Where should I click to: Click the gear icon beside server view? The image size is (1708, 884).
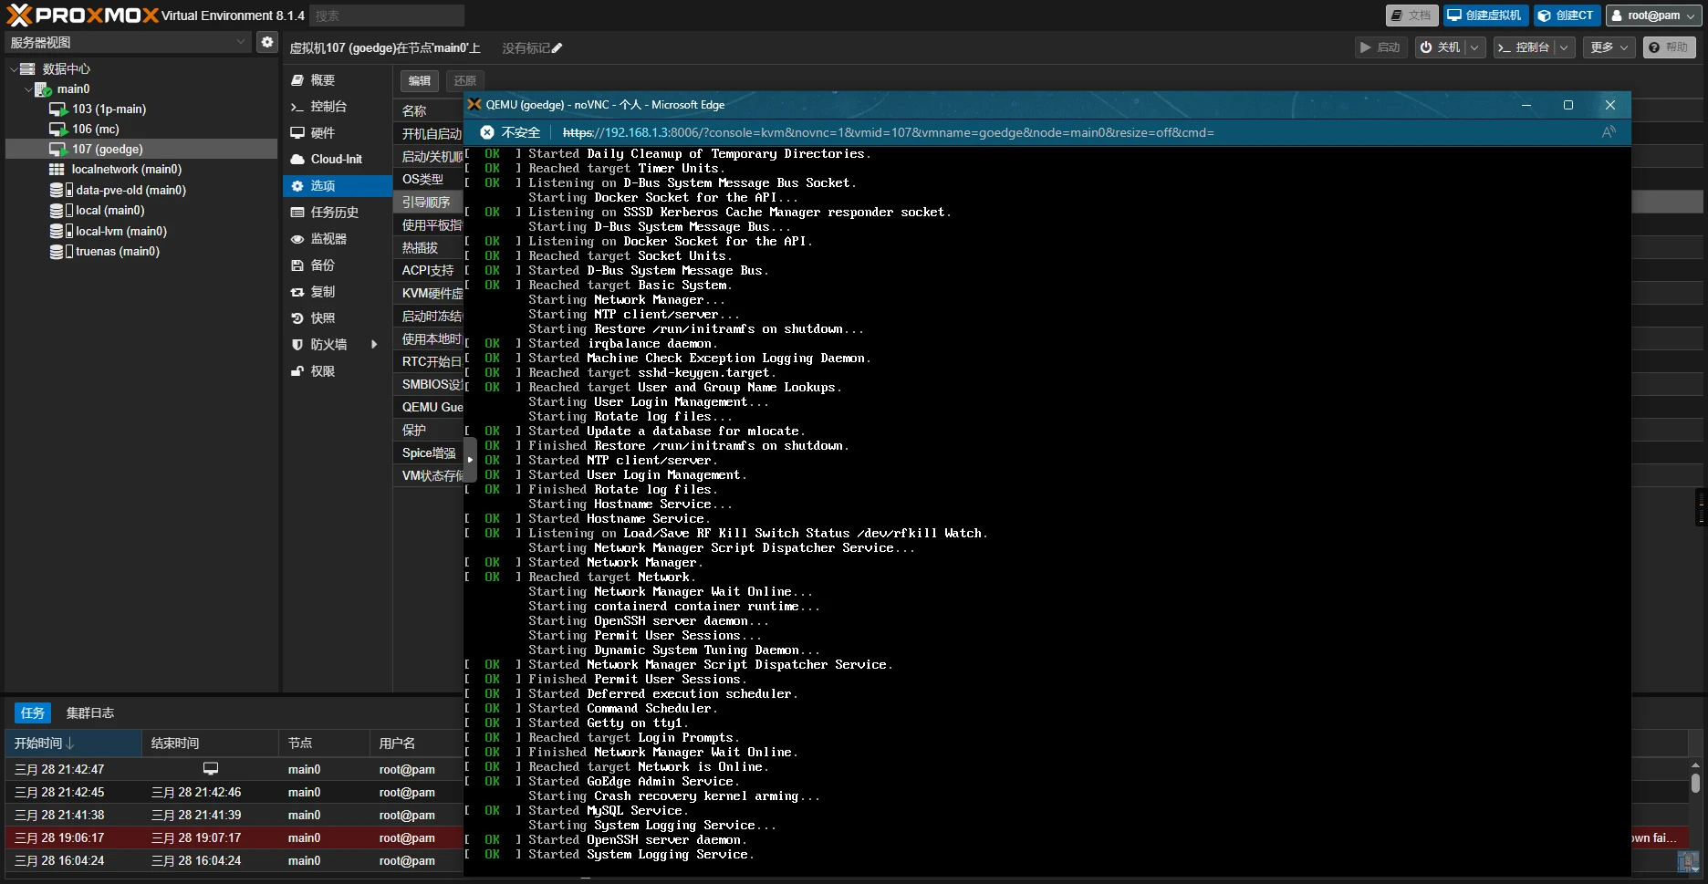pos(266,42)
